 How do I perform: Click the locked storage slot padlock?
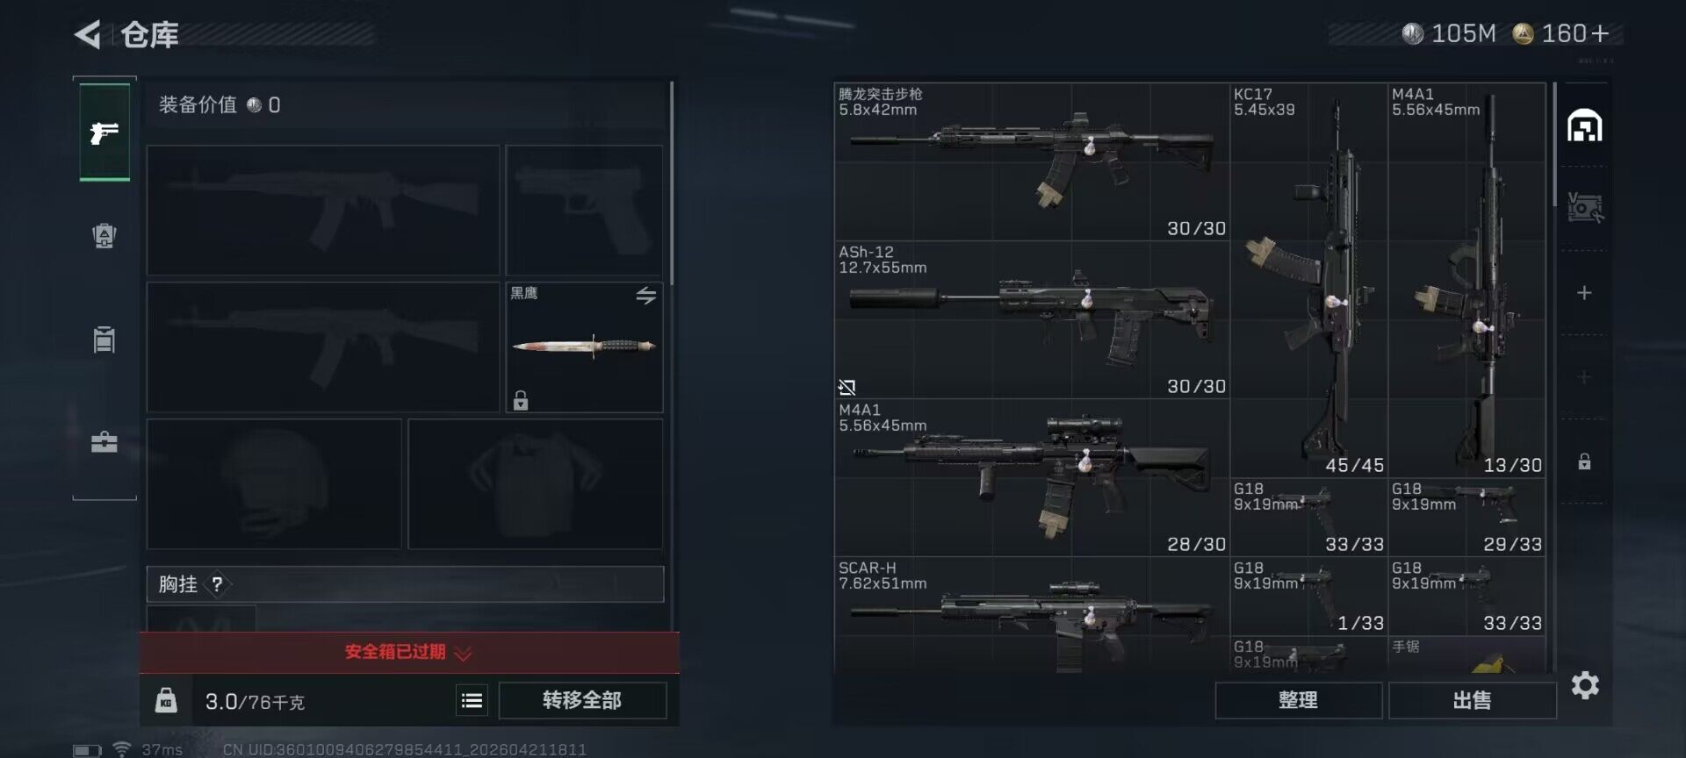coord(1584,461)
